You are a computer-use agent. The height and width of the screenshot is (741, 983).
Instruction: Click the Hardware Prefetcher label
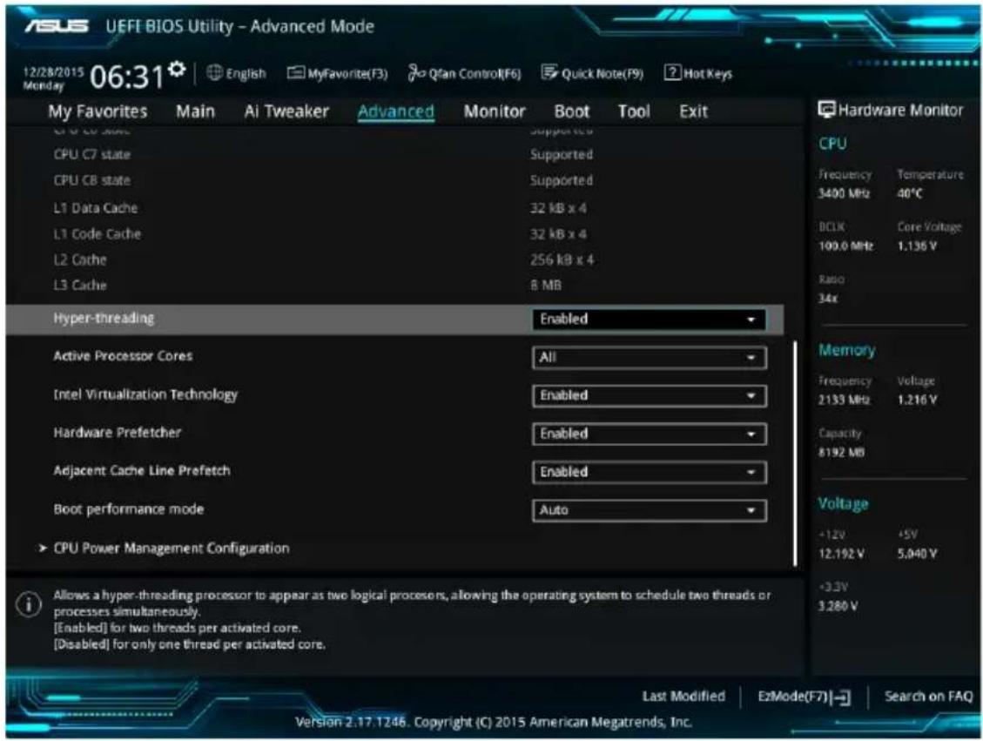pos(118,433)
